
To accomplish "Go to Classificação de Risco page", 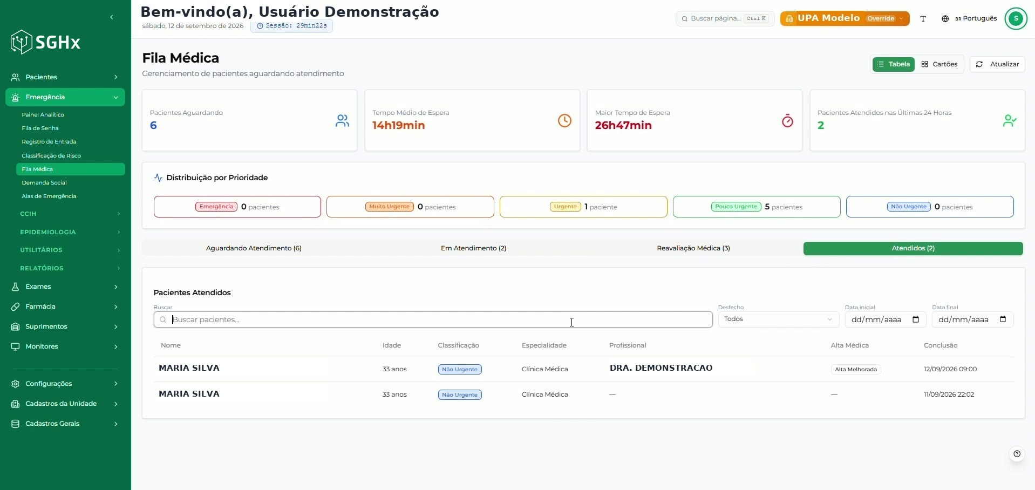I will click(x=51, y=155).
